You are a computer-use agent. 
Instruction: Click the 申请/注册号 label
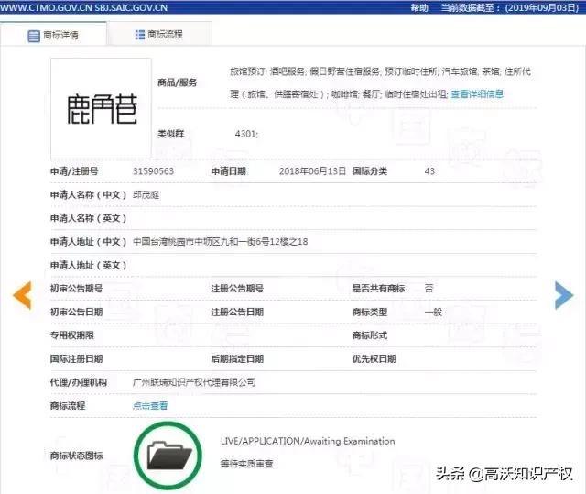pyautogui.click(x=74, y=171)
